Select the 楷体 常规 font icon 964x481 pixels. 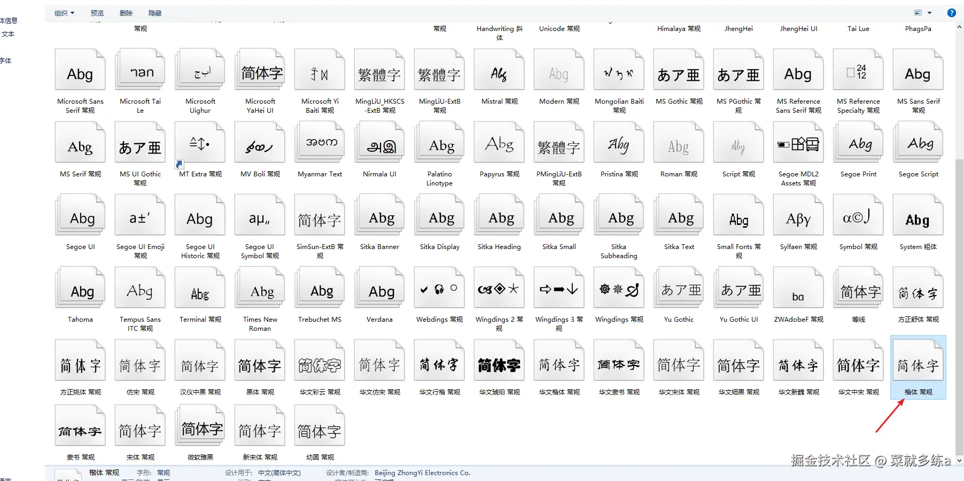pyautogui.click(x=918, y=360)
